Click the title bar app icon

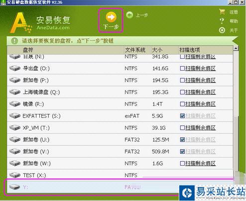(3, 2)
